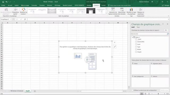The image size is (170, 95).
Task: Click the Rechercher field search box
Action: pyautogui.click(x=149, y=34)
